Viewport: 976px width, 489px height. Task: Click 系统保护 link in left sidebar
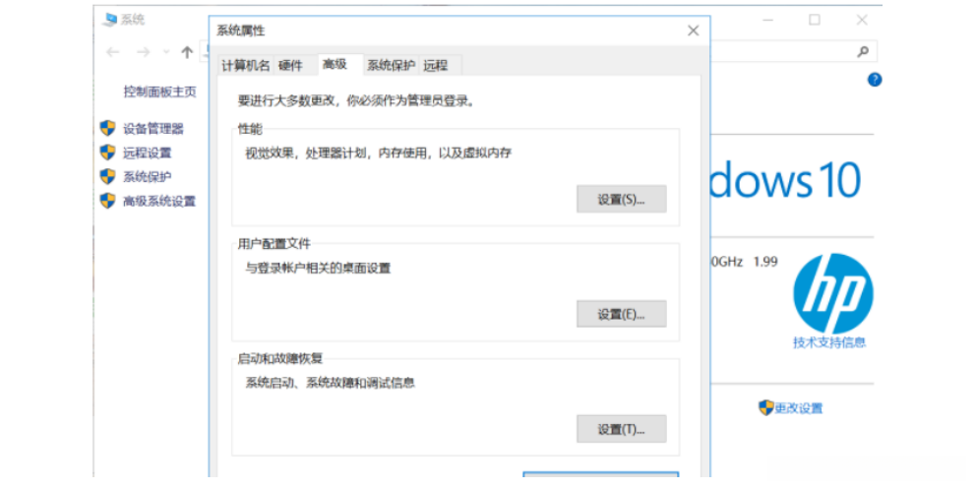tap(147, 177)
